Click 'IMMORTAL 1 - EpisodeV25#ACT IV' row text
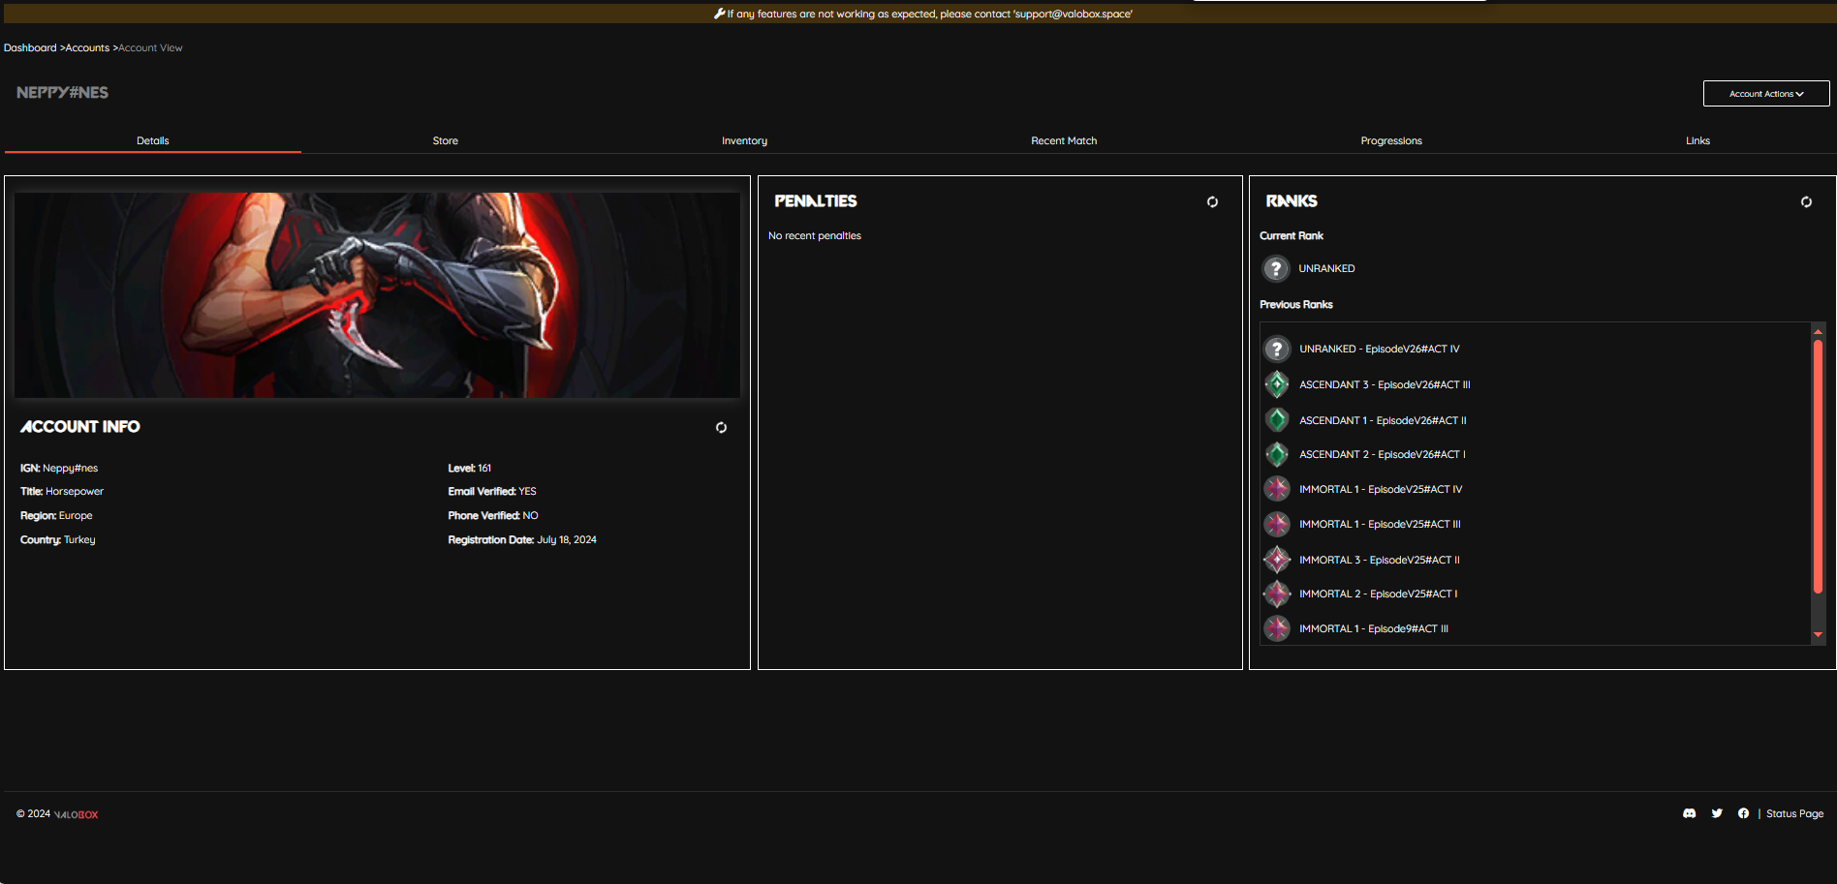The image size is (1837, 884). pos(1381,489)
